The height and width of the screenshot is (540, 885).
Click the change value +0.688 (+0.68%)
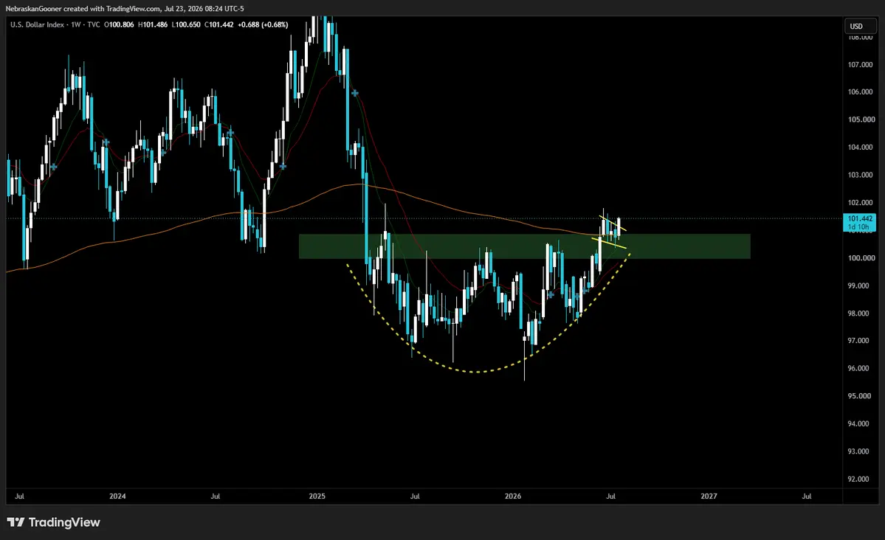tap(263, 25)
